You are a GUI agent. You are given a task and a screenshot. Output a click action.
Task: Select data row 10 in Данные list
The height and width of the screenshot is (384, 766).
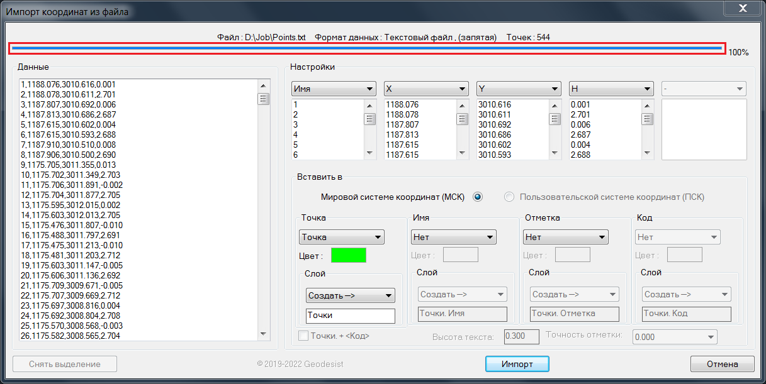73,175
